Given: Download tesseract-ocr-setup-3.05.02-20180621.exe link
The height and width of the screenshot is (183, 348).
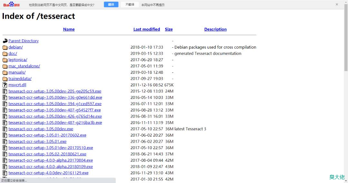Looking at the screenshot, I should click(47, 154).
